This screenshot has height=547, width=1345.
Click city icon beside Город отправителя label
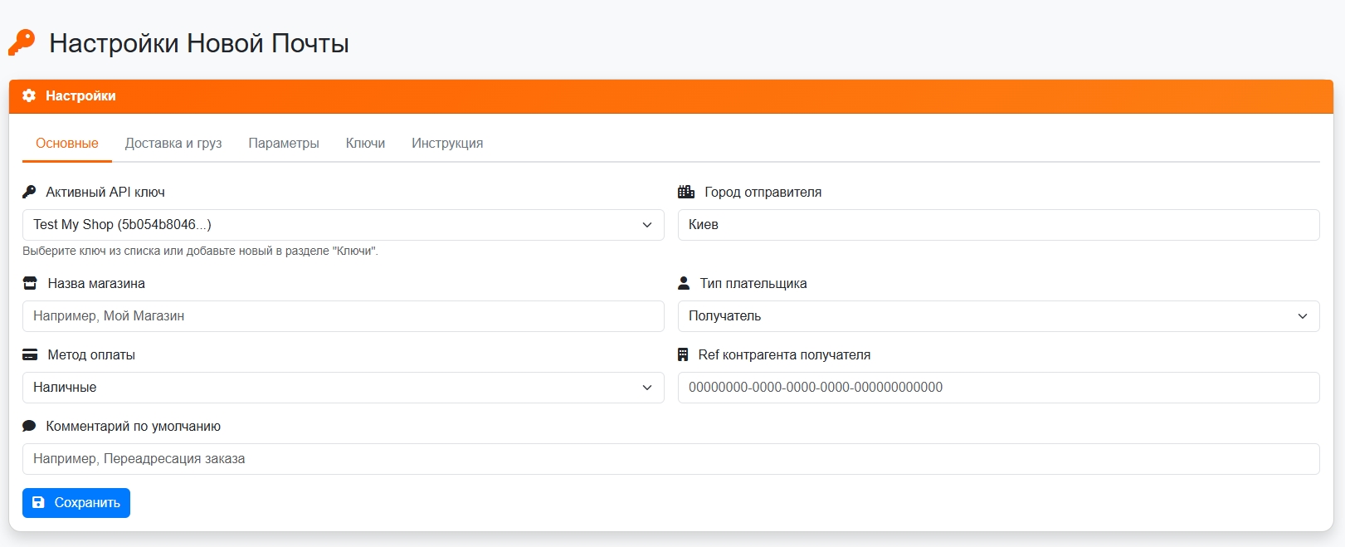pos(685,192)
